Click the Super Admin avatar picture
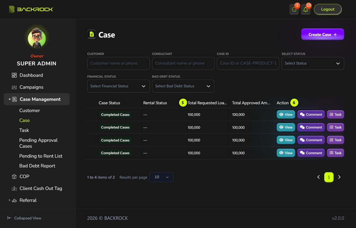356x228 pixels. (x=37, y=38)
